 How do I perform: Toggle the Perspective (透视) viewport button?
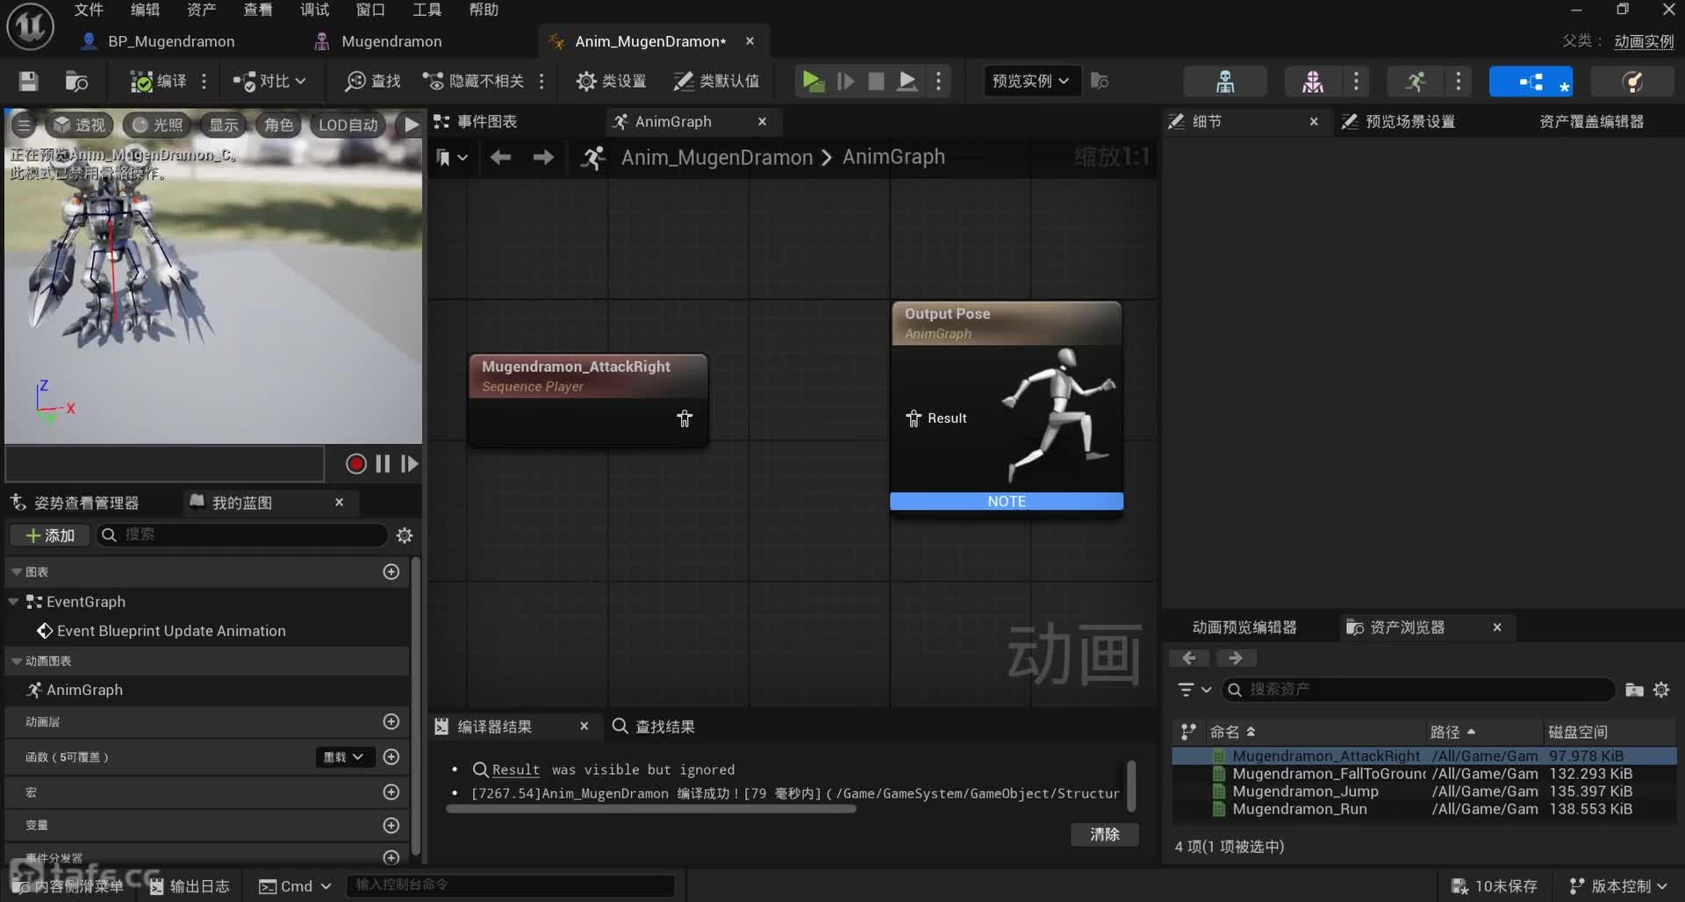pyautogui.click(x=80, y=125)
